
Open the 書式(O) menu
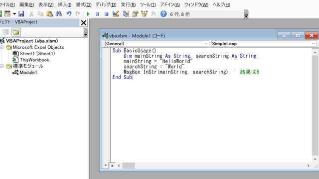[83, 4]
